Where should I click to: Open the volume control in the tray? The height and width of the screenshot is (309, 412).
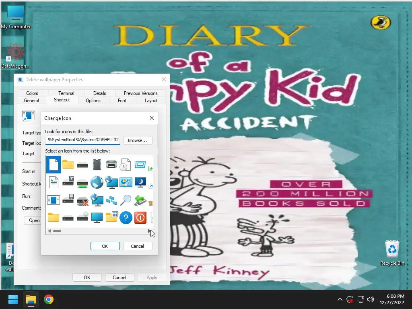tap(371, 299)
